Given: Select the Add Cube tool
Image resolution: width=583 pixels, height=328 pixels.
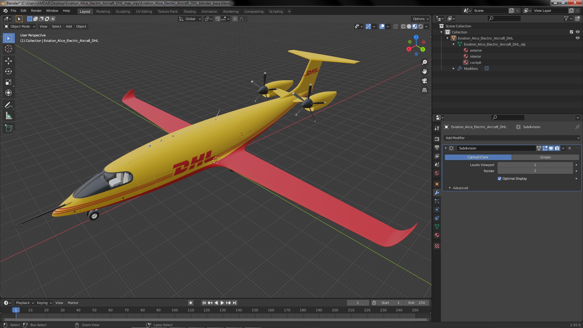Looking at the screenshot, I should click(x=9, y=128).
